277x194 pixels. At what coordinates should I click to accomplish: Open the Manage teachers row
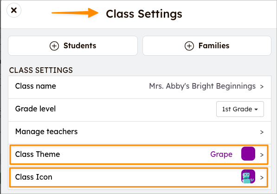(140, 133)
